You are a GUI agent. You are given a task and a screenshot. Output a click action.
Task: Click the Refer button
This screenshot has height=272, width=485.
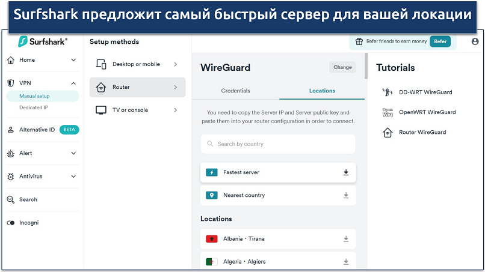(440, 41)
